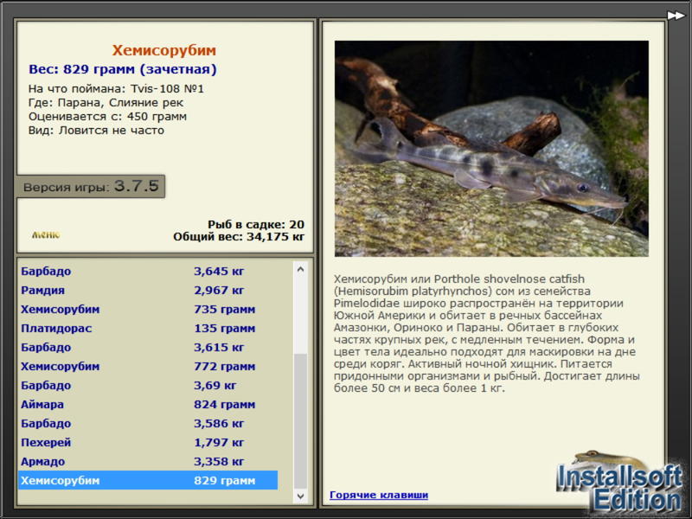Viewport: 692px width, 519px height.
Task: Click the Общий вес: 34,175 кг total
Action: (239, 237)
